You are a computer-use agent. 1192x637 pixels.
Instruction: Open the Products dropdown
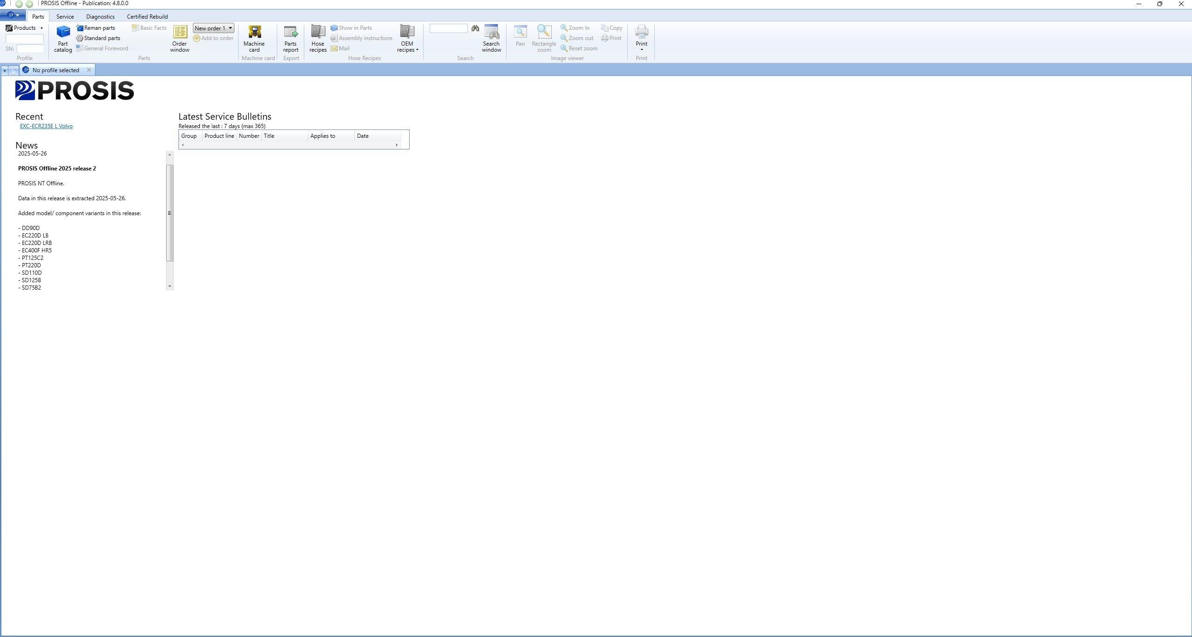click(24, 28)
